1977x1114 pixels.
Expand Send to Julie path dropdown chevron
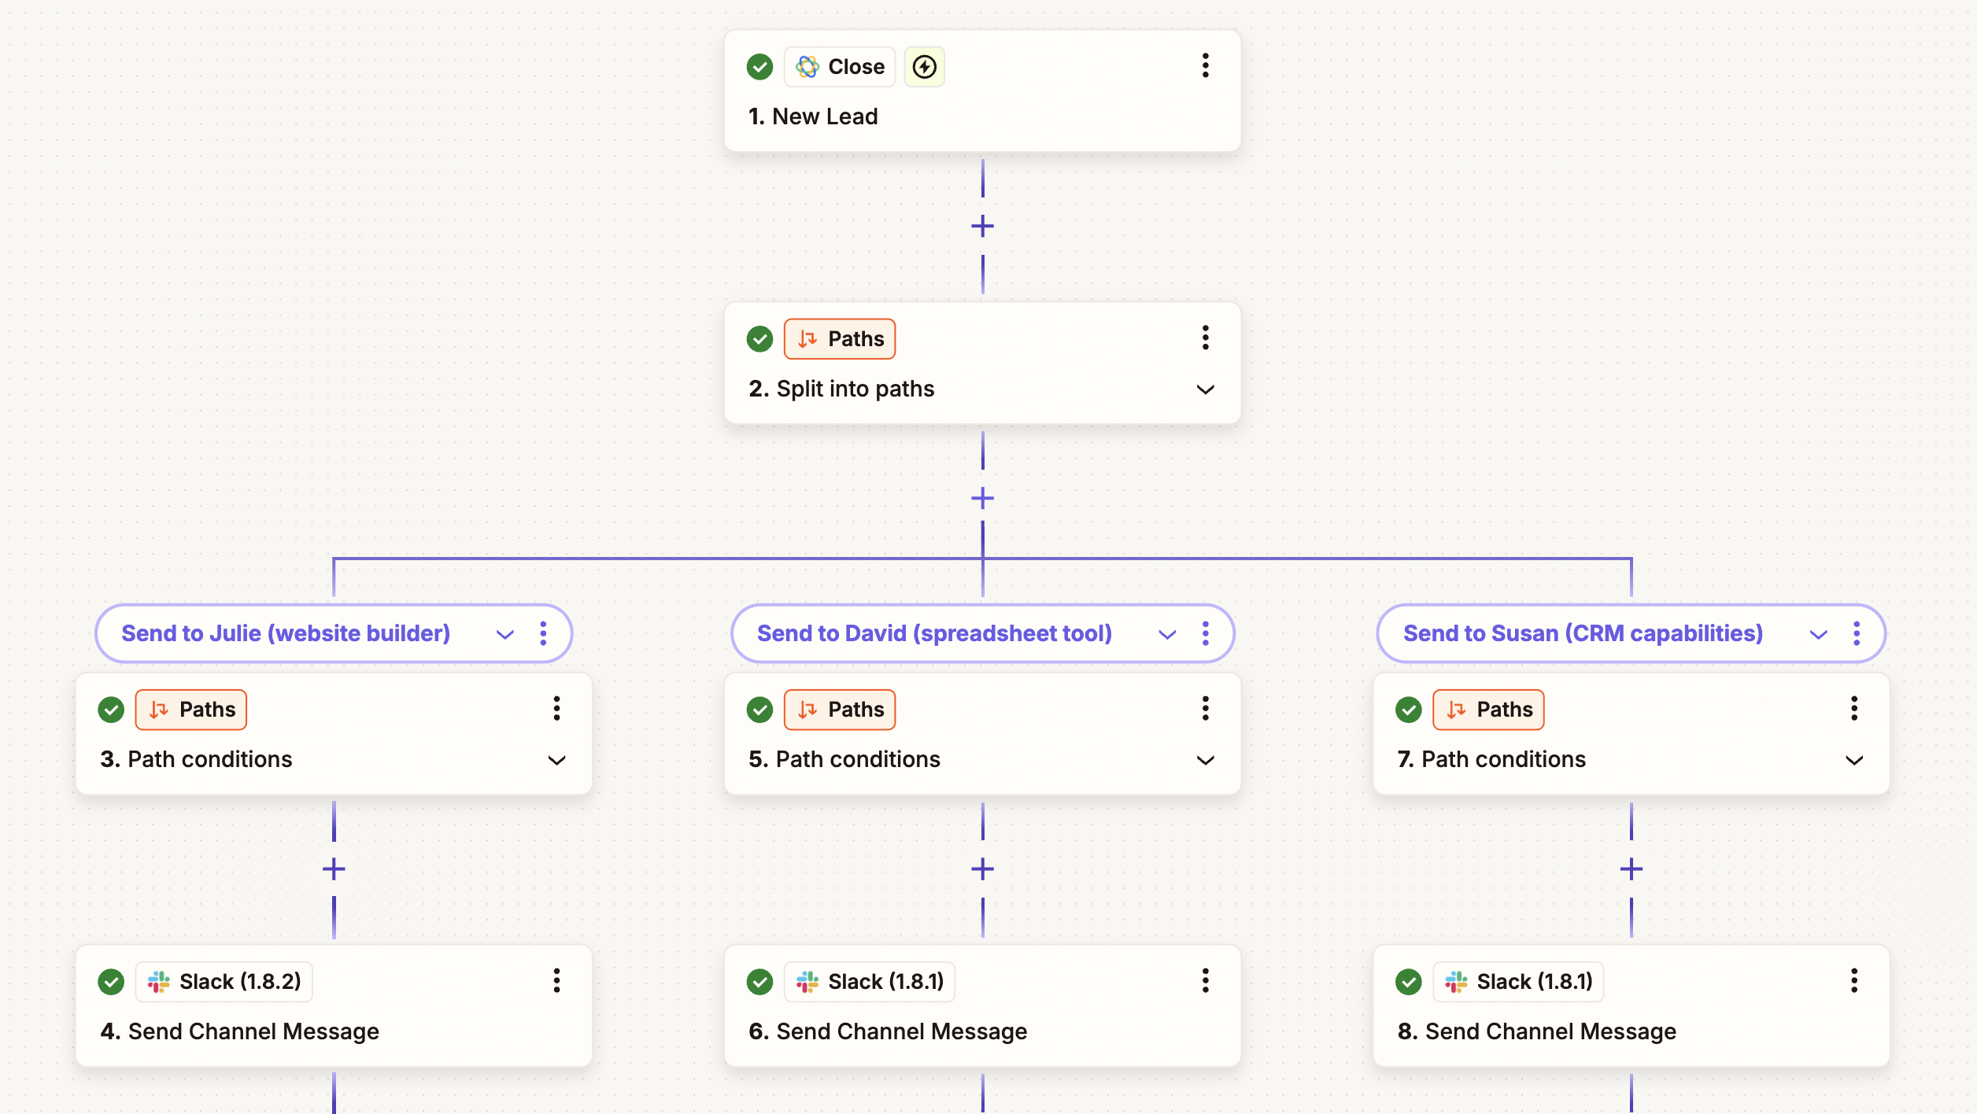(x=505, y=634)
